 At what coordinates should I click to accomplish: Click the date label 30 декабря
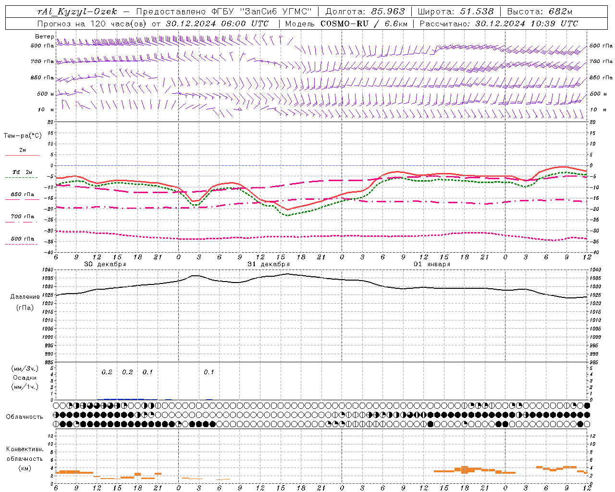(x=105, y=264)
